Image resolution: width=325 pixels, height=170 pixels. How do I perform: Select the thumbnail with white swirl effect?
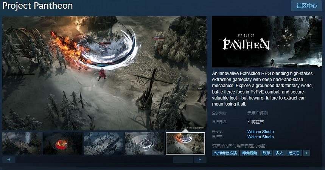tap(145, 144)
